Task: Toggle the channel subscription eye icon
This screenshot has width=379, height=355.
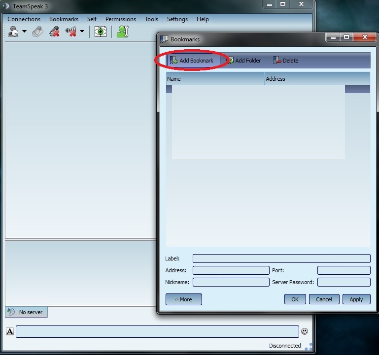Action: point(101,32)
